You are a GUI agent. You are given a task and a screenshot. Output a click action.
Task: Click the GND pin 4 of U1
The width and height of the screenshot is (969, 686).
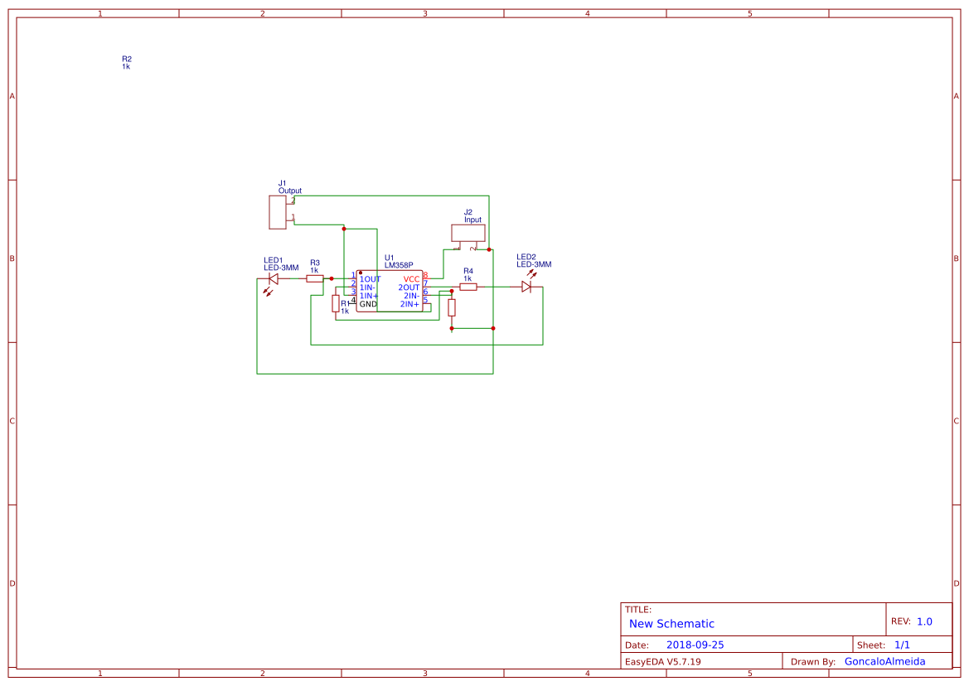click(x=354, y=302)
